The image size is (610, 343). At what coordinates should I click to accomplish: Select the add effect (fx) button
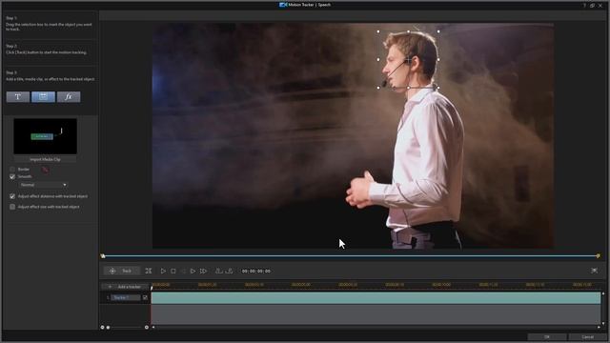(x=69, y=97)
